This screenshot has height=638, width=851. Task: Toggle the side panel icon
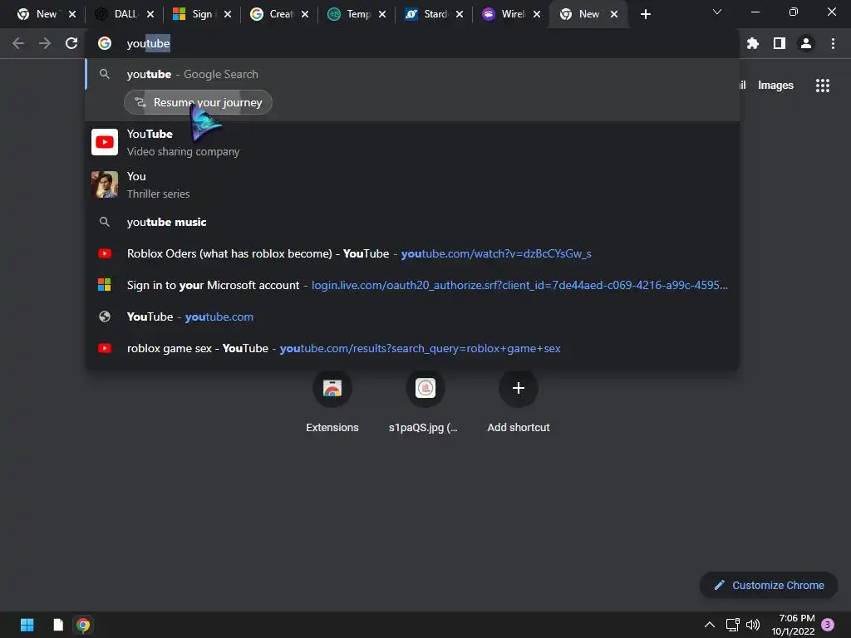(780, 43)
